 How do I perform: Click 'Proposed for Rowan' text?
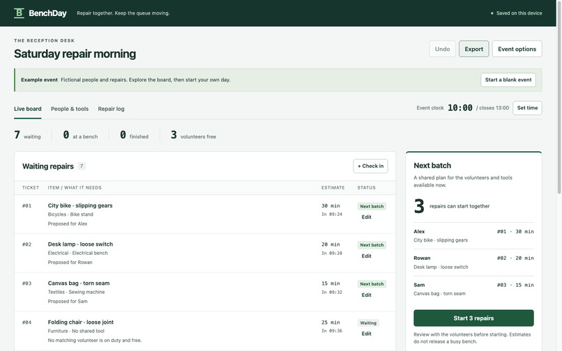pos(70,263)
